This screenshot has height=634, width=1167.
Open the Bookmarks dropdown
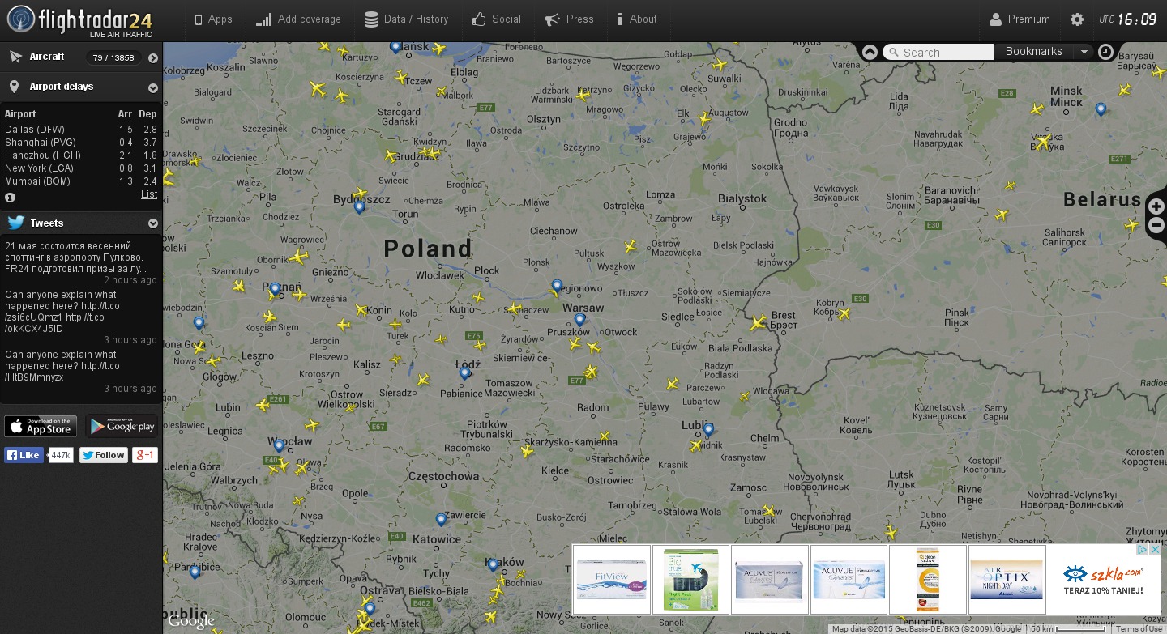coord(1084,52)
